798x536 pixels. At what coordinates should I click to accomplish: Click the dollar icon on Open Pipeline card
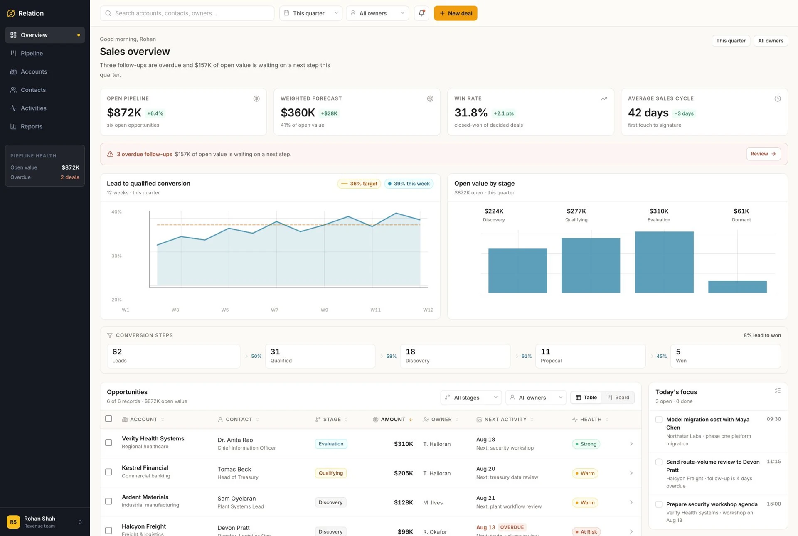coord(256,98)
